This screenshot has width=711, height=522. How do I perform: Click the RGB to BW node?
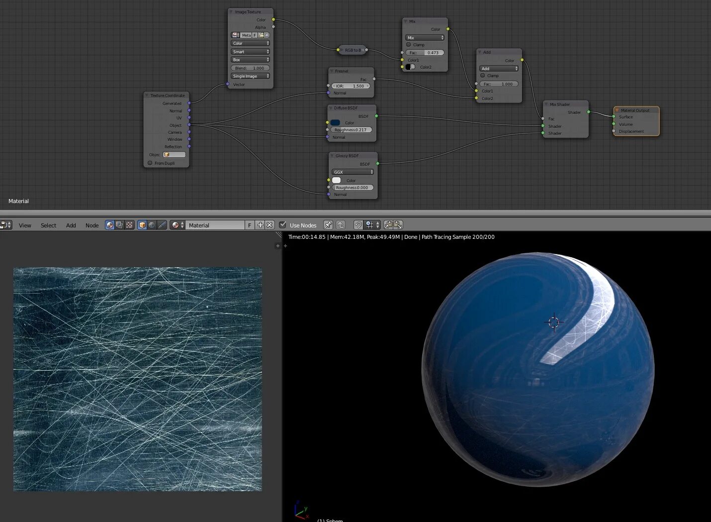353,50
